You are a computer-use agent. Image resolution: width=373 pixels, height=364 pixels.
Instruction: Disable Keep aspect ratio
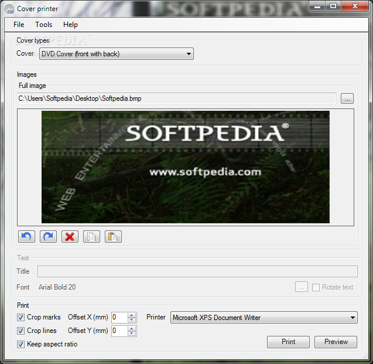[x=20, y=344]
